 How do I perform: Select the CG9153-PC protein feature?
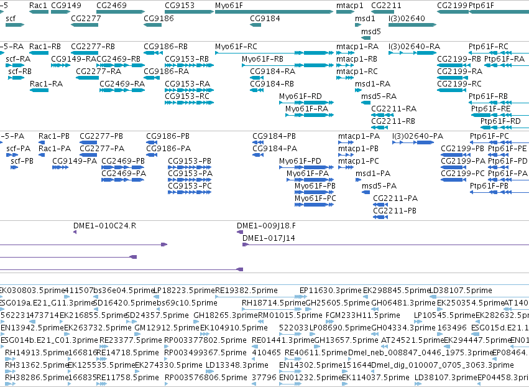190,192
